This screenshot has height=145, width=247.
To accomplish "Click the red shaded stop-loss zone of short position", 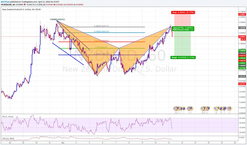I will [x=183, y=20].
